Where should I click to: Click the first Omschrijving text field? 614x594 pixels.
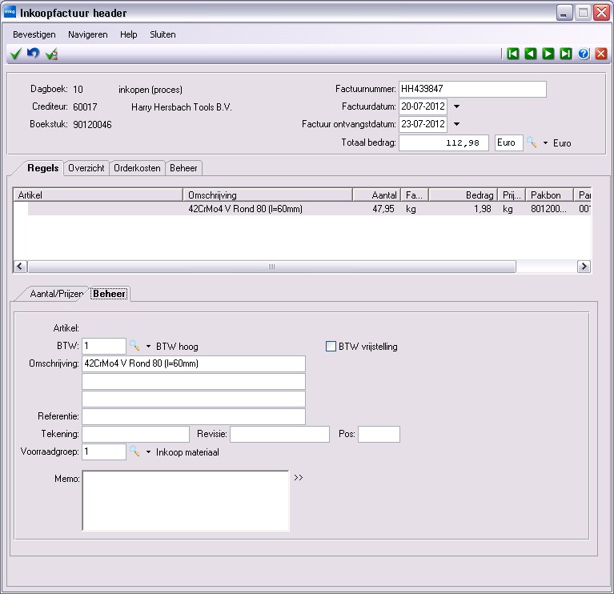194,363
